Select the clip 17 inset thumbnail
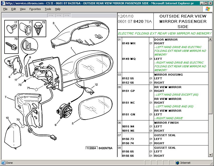 tap(12, 29)
